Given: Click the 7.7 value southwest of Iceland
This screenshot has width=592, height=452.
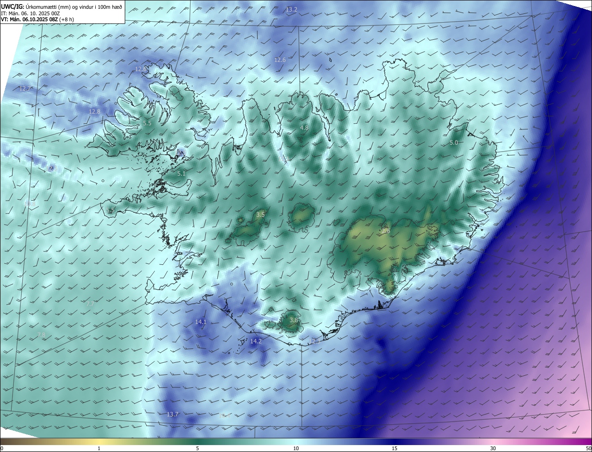Looking at the screenshot, I should tap(90, 304).
